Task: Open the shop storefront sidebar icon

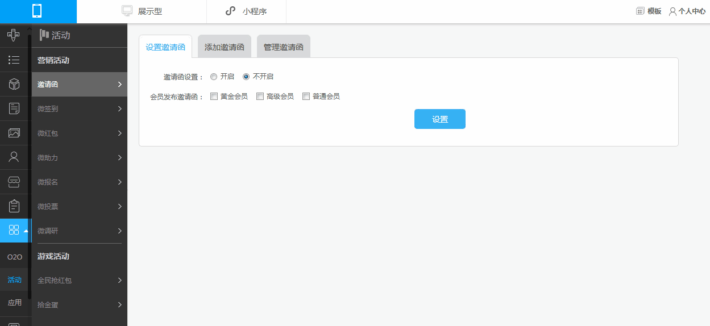Action: pos(14,182)
